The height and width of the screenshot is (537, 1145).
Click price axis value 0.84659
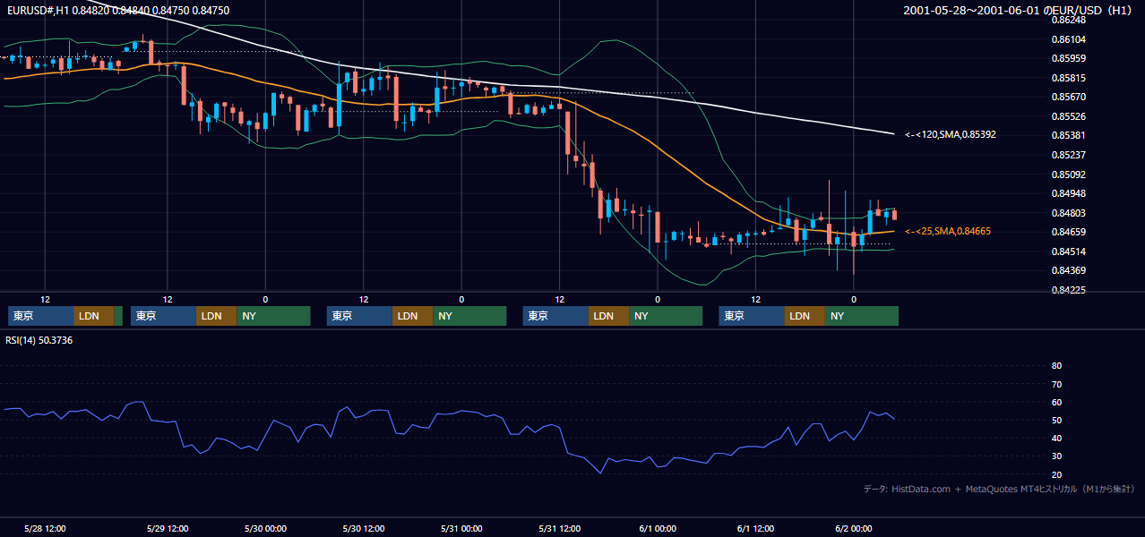click(x=1068, y=232)
